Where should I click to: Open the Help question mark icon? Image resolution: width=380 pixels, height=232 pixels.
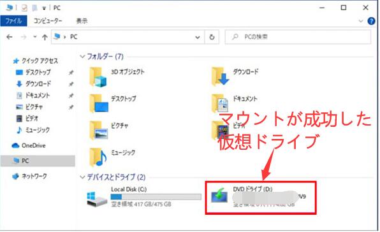[x=371, y=21]
